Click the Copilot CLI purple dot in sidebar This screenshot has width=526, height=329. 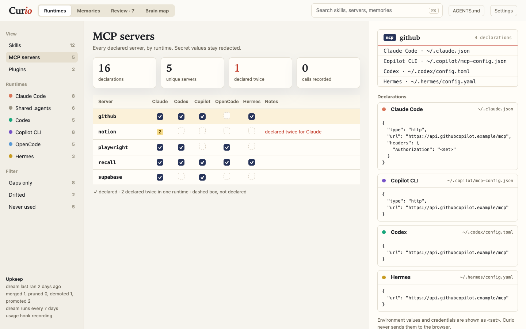tap(11, 132)
